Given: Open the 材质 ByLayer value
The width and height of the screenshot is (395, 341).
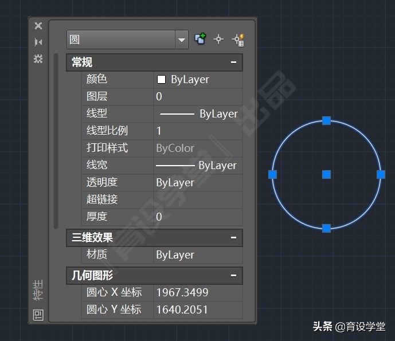Looking at the screenshot, I should coord(198,255).
